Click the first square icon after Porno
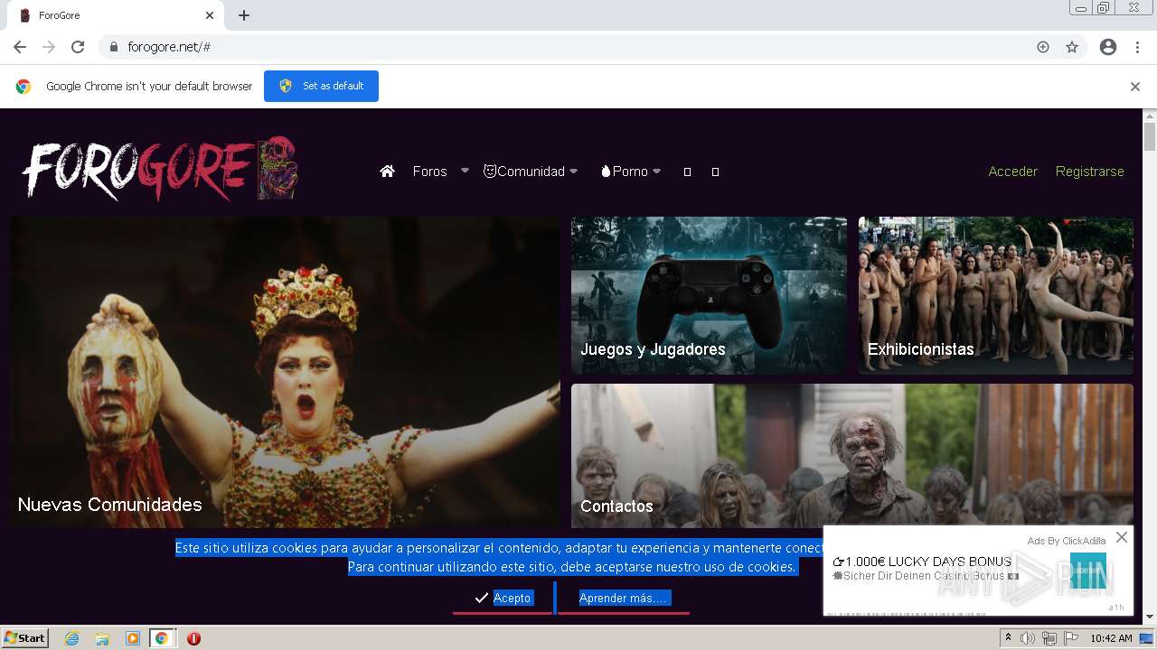This screenshot has width=1157, height=650. (687, 172)
